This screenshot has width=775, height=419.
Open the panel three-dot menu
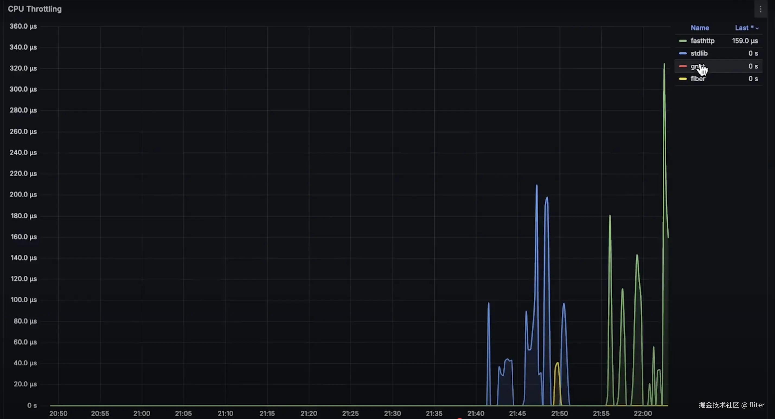(760, 9)
